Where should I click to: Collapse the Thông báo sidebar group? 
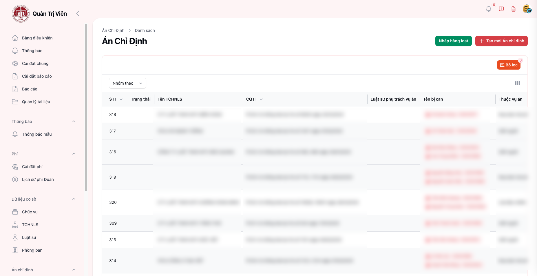[74, 121]
